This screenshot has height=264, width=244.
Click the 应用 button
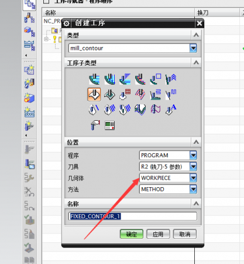pyautogui.click(x=158, y=234)
